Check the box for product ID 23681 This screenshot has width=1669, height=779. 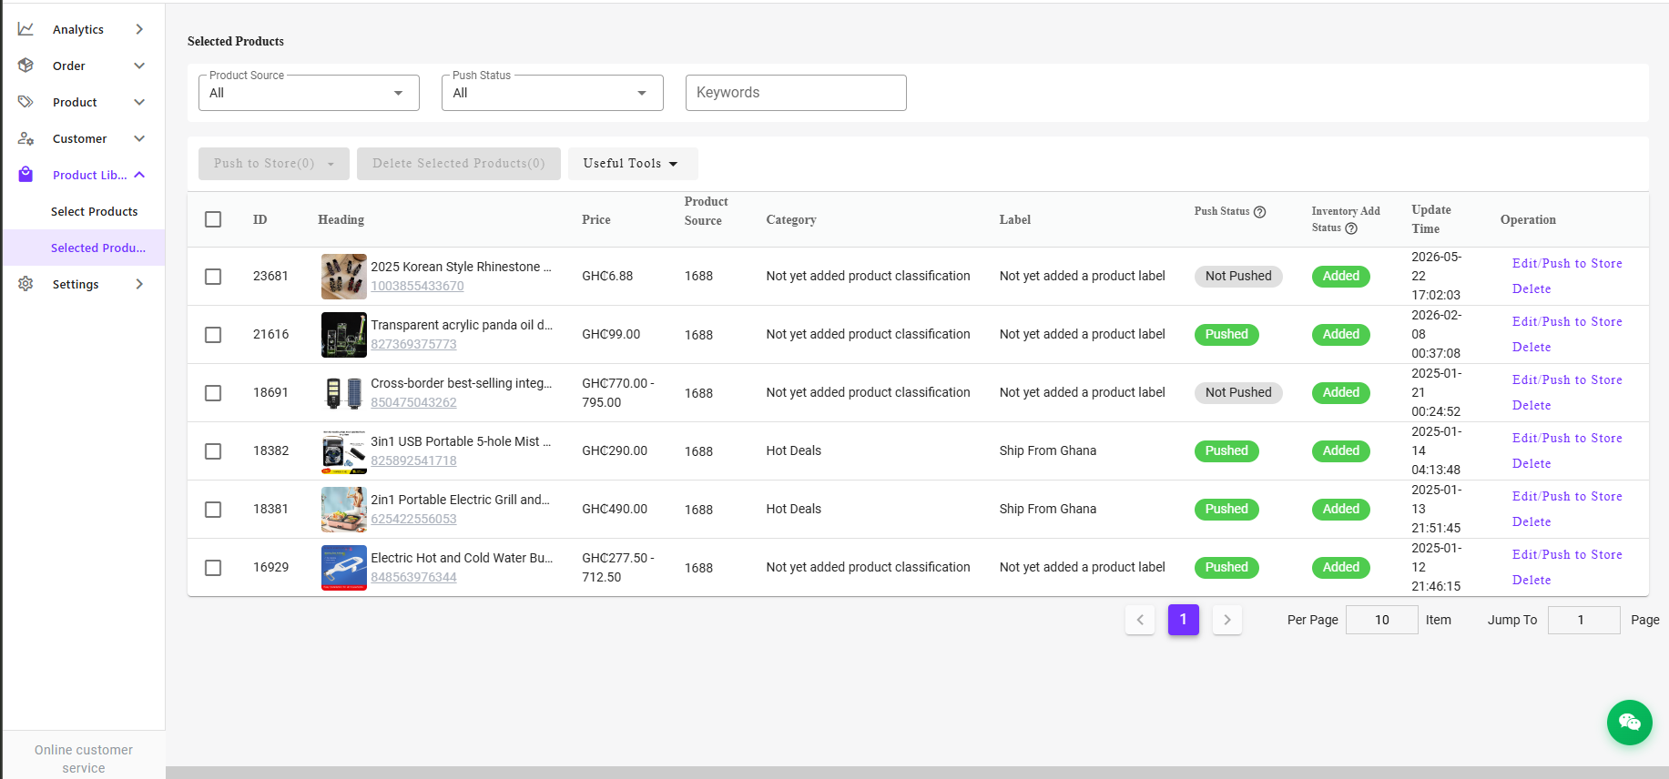coord(213,277)
